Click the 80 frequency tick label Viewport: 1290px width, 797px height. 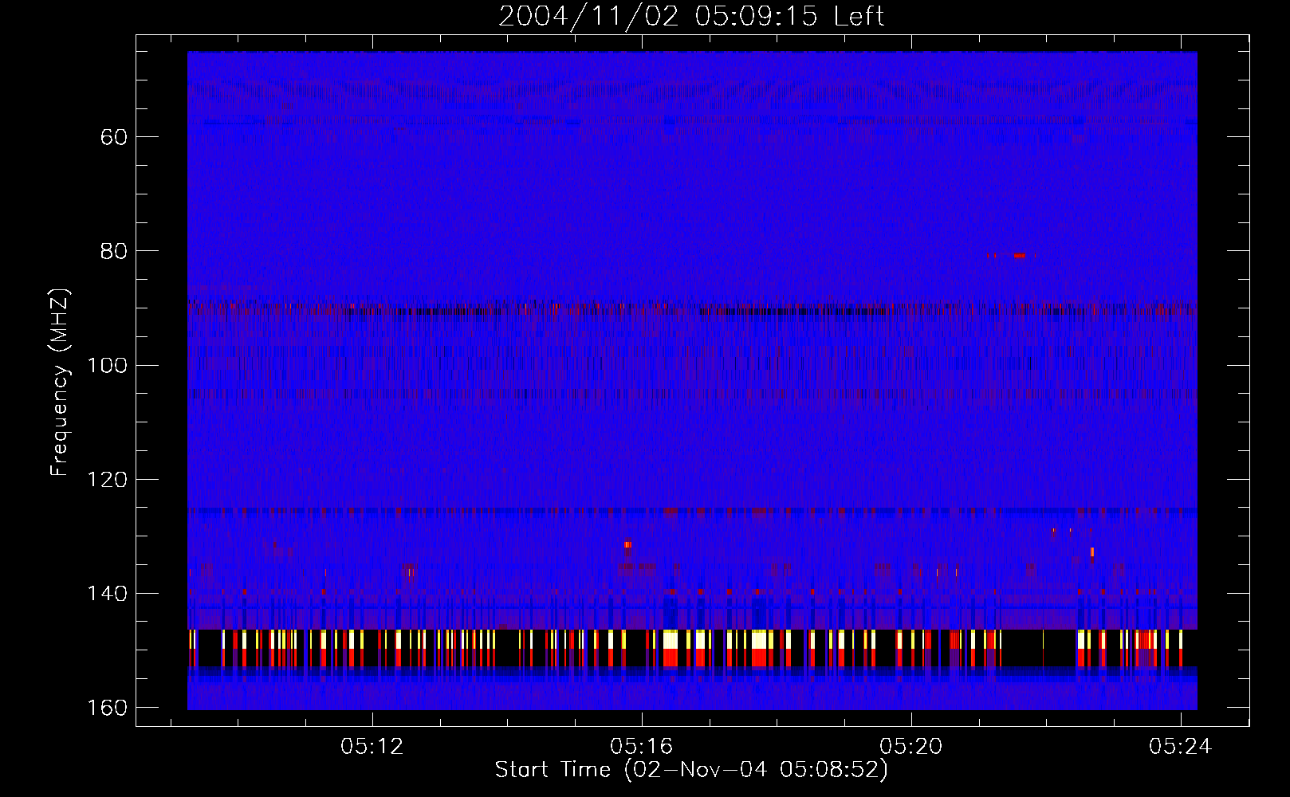[x=114, y=251]
